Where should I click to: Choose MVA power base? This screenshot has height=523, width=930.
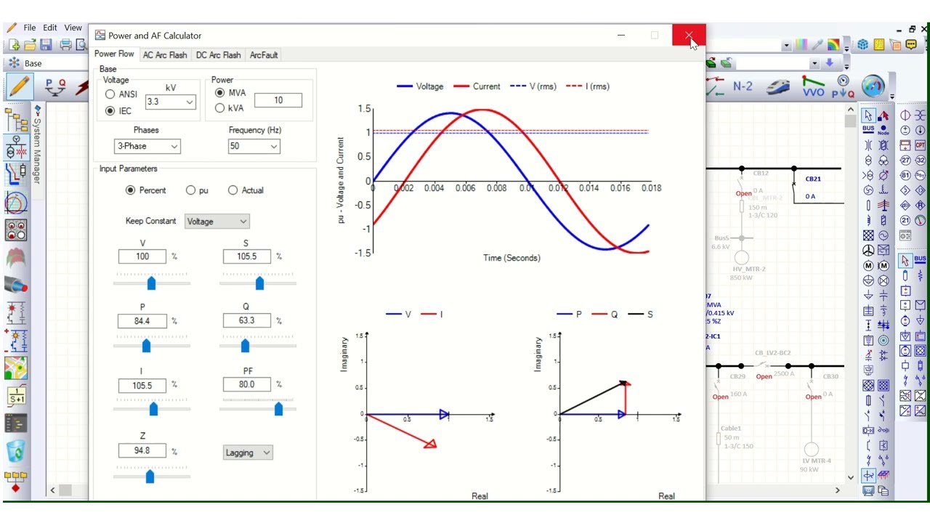(x=219, y=93)
